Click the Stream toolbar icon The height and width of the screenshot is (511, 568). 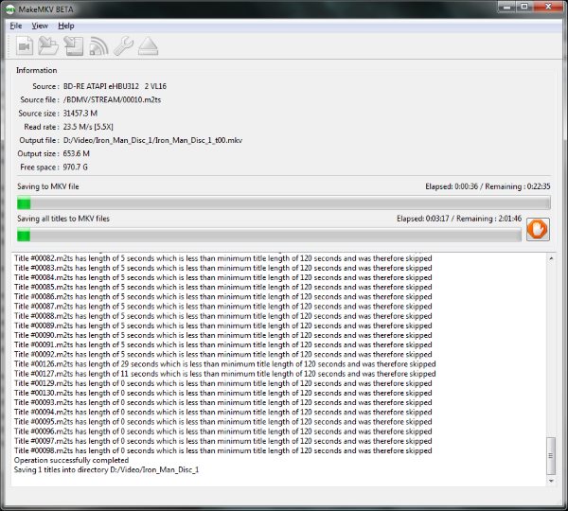98,46
